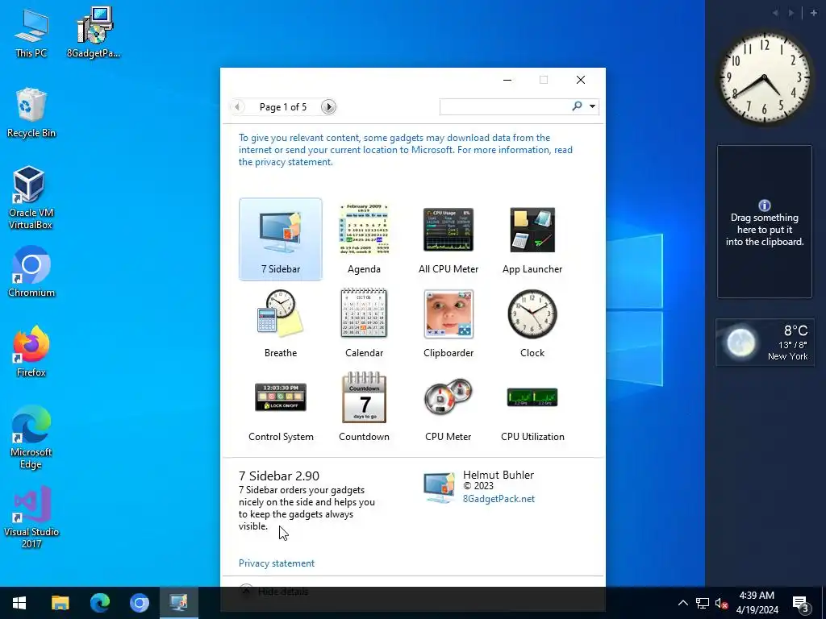Open the taskbar clock and date
The height and width of the screenshot is (619, 826).
[x=757, y=603]
